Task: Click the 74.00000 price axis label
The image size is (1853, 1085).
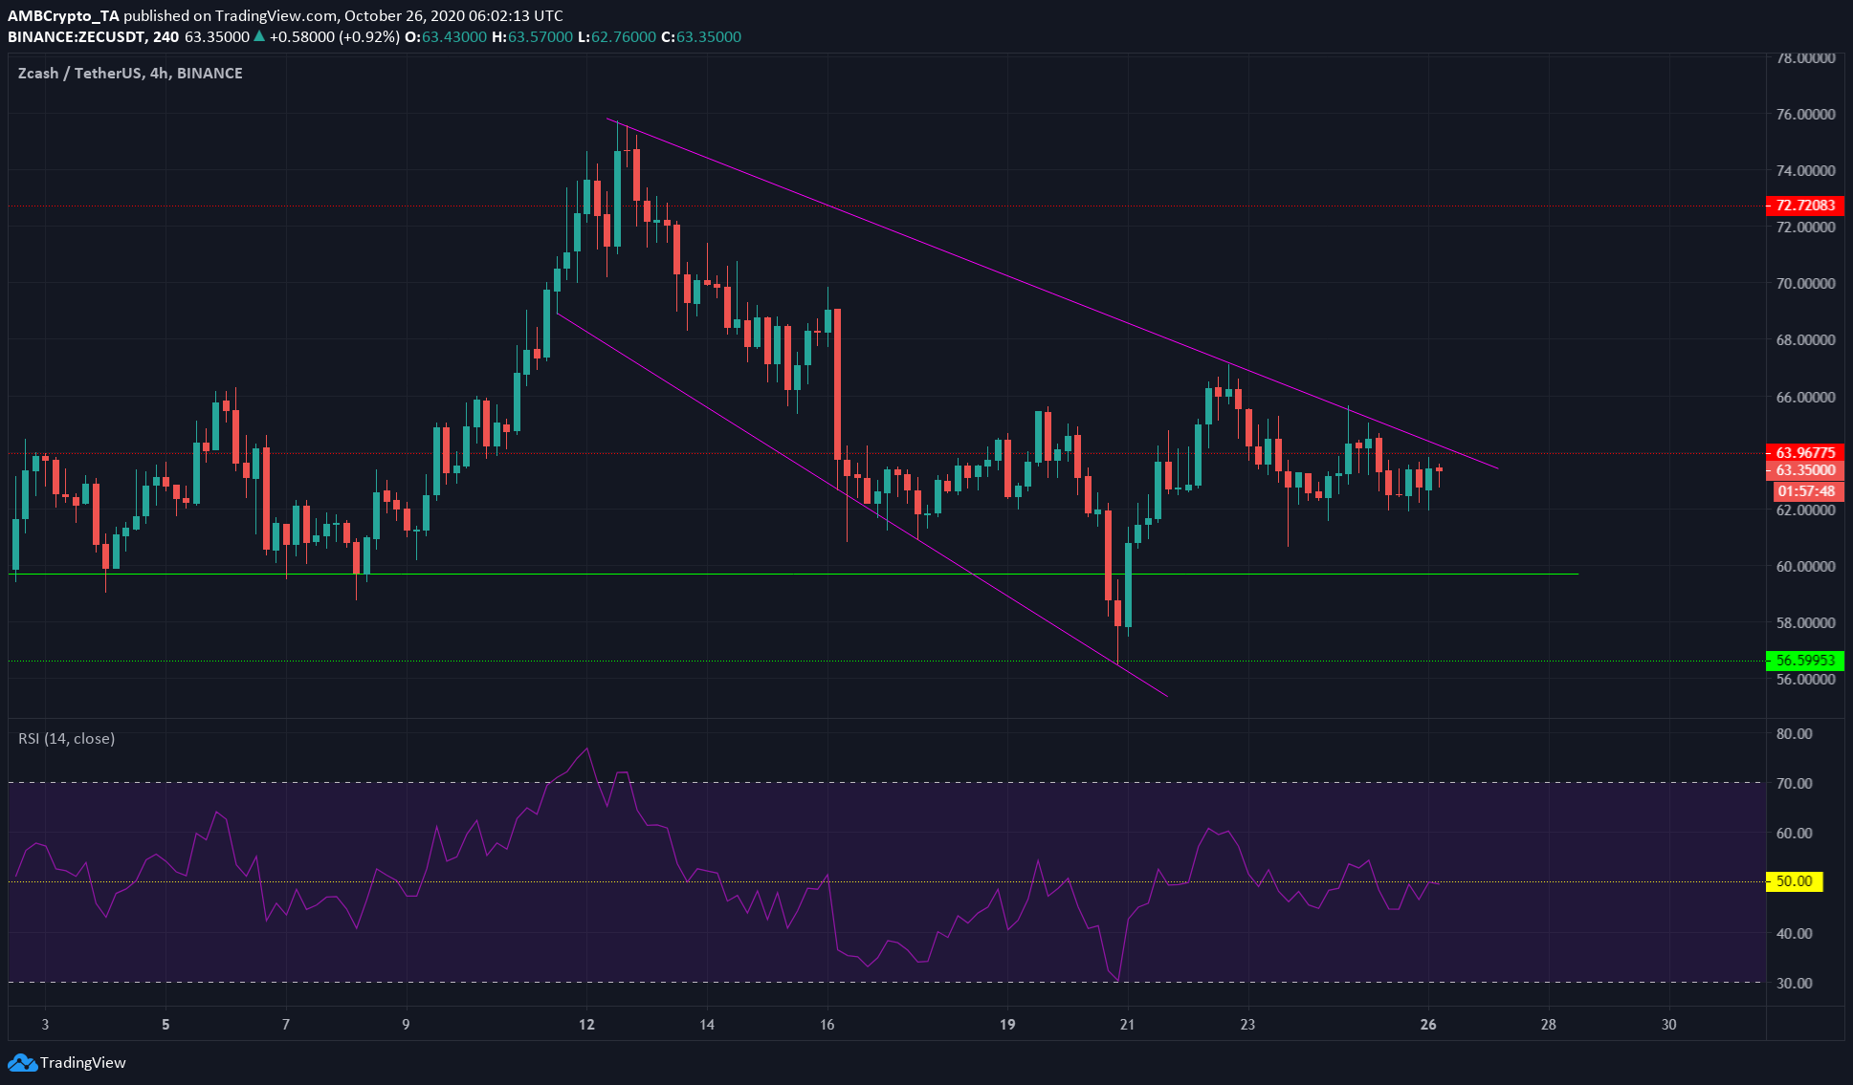Action: [x=1805, y=170]
